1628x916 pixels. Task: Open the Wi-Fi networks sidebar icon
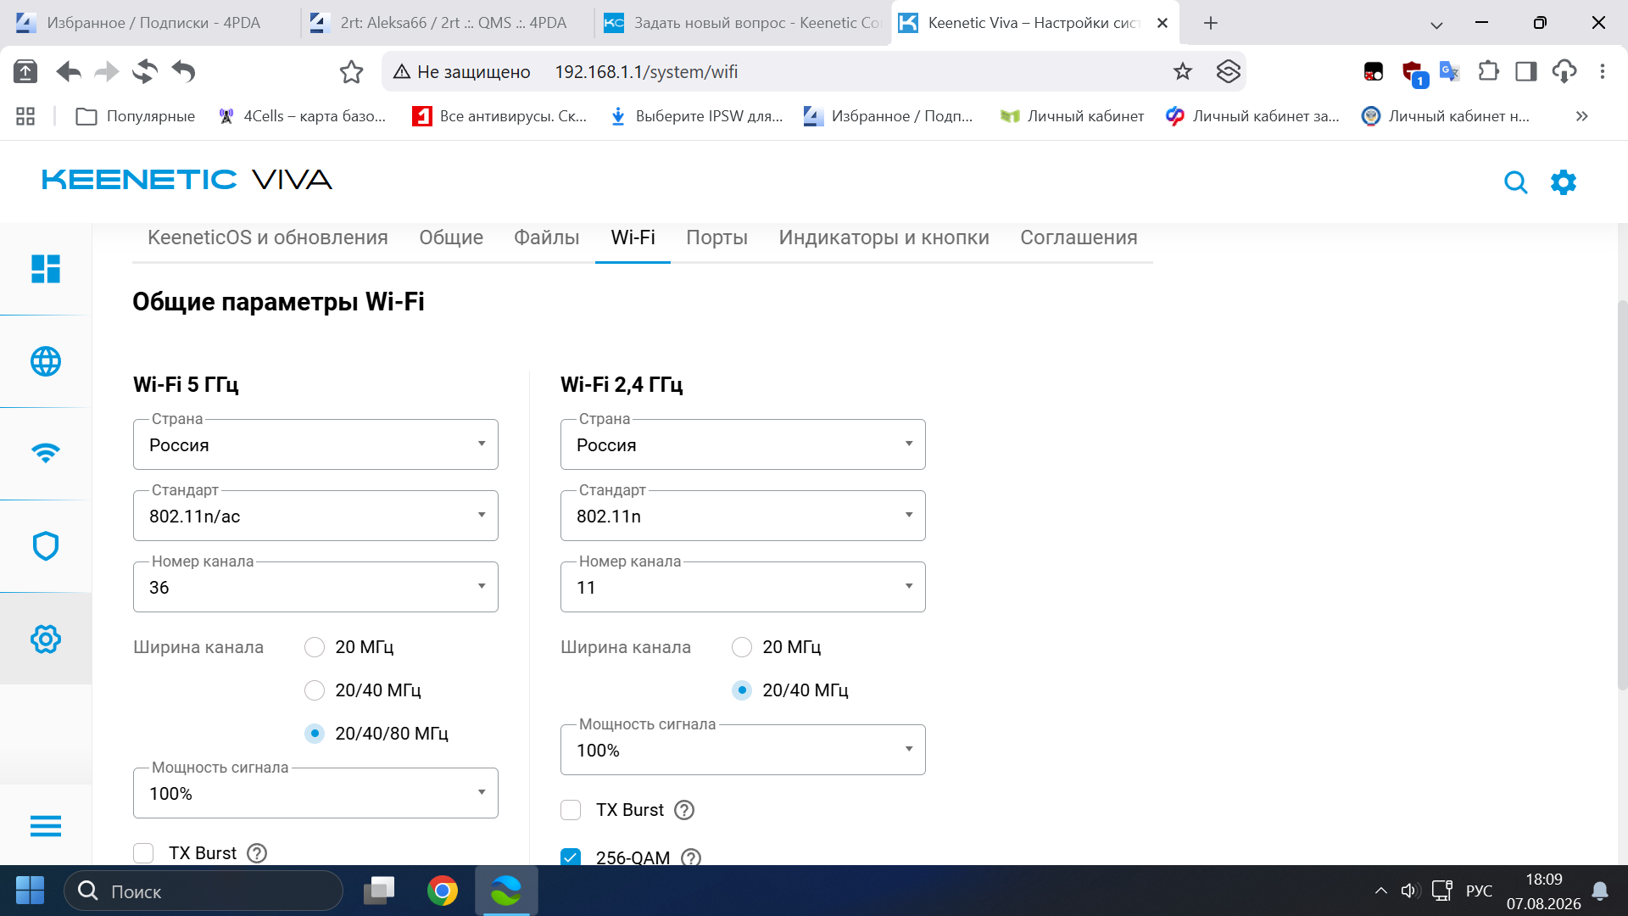pyautogui.click(x=46, y=453)
